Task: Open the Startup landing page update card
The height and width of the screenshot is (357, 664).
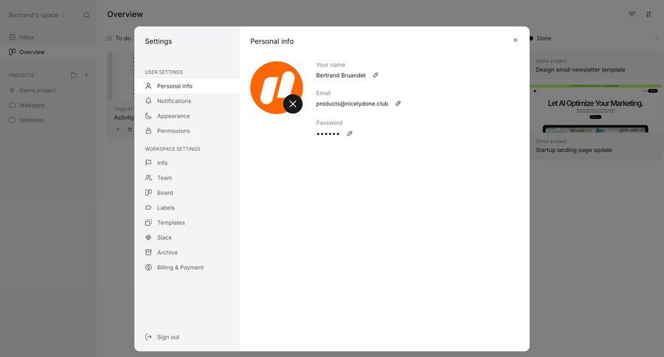Action: (573, 150)
